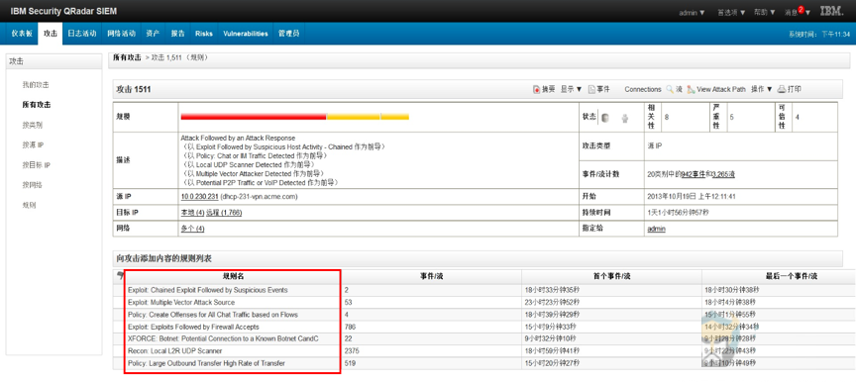The height and width of the screenshot is (382, 856).
Task: Switch to the 日志活动 tab
Action: coord(82,34)
